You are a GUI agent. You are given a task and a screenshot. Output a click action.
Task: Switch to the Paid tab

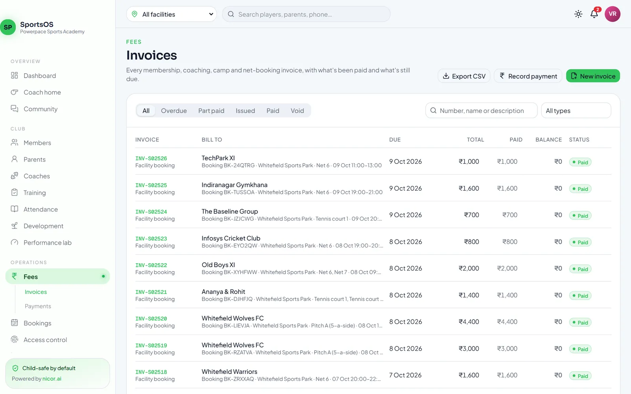tap(273, 111)
